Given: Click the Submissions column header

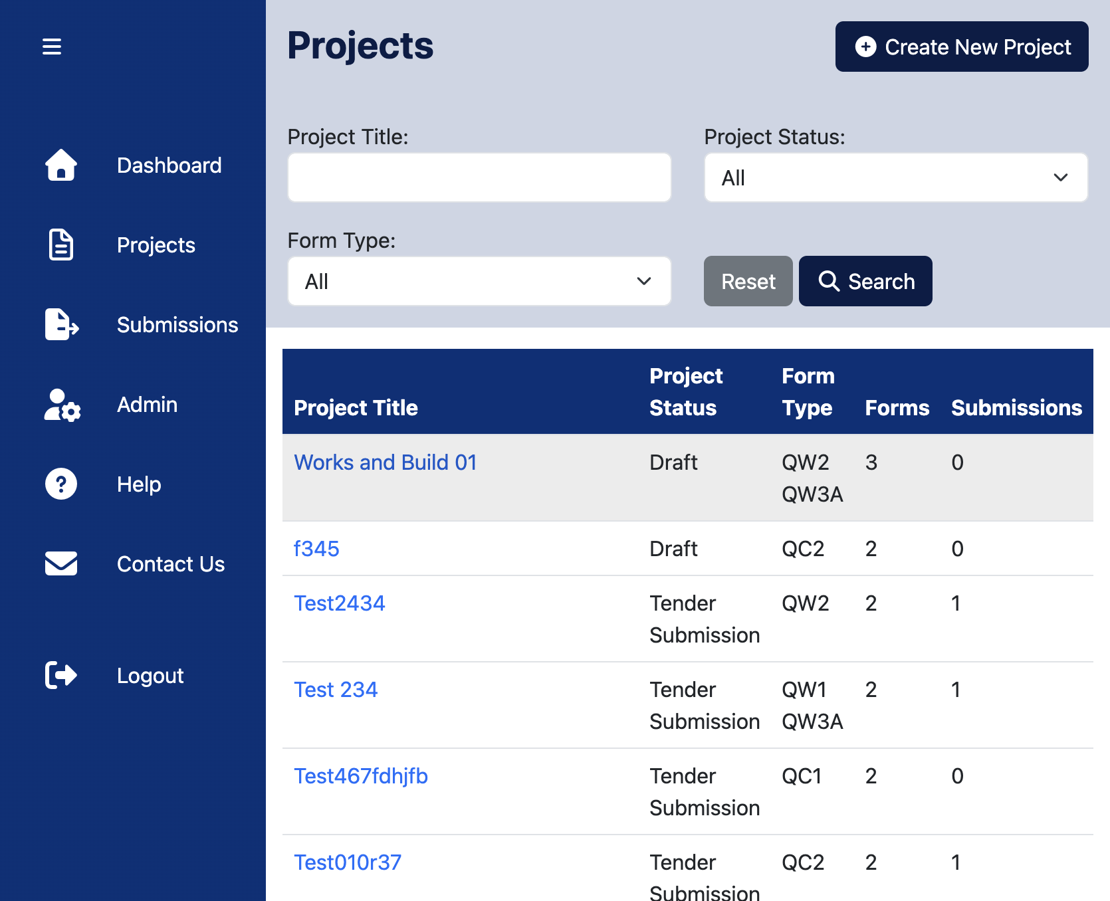Looking at the screenshot, I should tap(1017, 408).
